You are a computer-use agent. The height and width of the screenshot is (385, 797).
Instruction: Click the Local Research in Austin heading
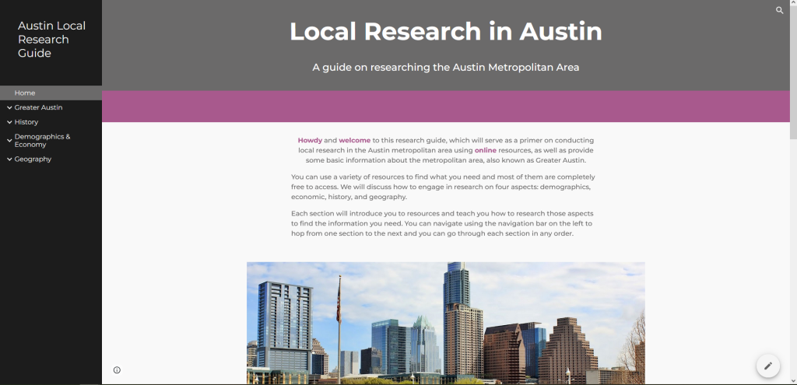446,31
